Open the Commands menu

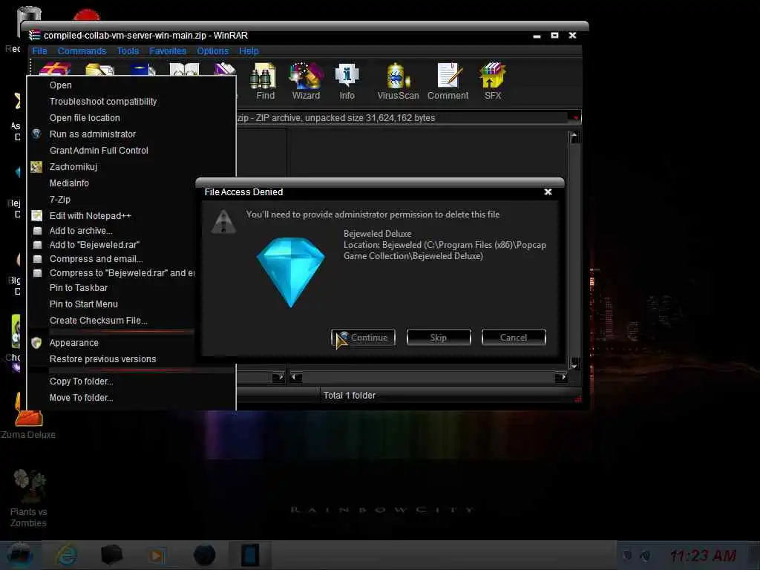point(82,51)
